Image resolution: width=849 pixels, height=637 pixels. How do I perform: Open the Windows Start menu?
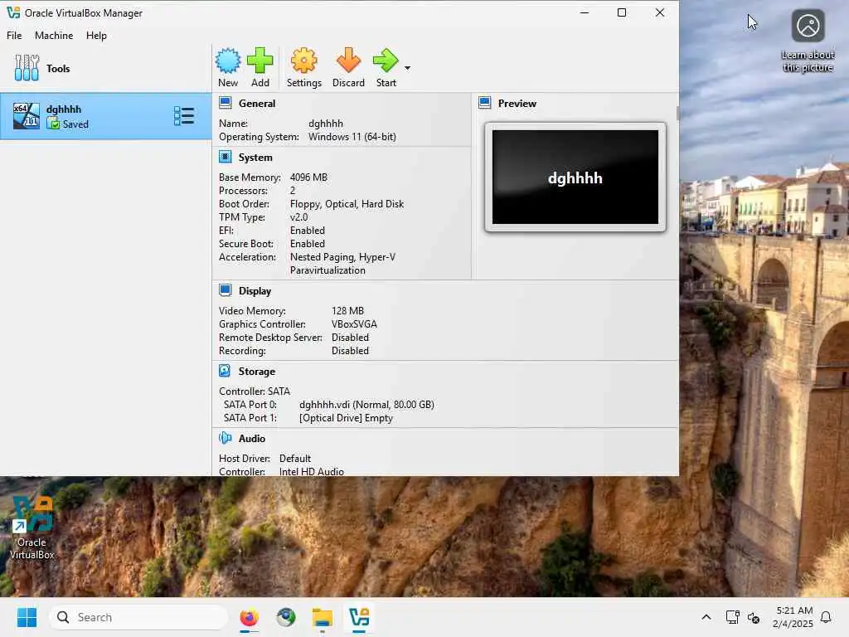point(27,617)
